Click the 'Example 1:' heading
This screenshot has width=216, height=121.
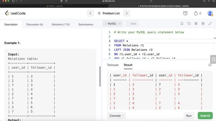coord(12,43)
